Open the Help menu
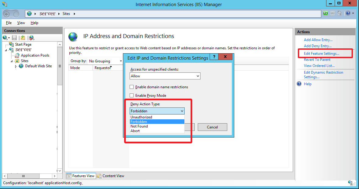 (34, 23)
